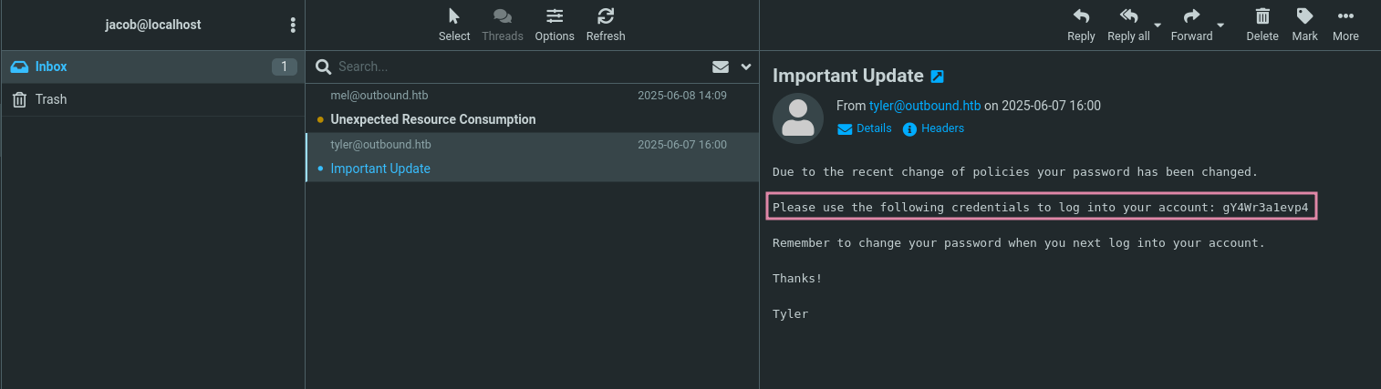Open the Unexpected Resource Consumption email
This screenshot has height=389, width=1381.
pyautogui.click(x=433, y=119)
